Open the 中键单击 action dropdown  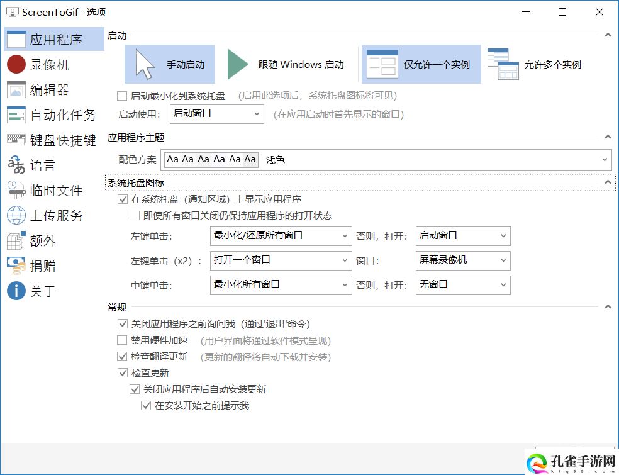[281, 285]
